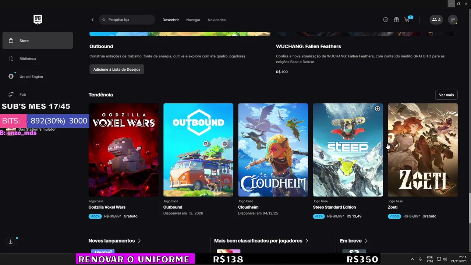
Task: Go back with the arrow beside search
Action: (92, 20)
